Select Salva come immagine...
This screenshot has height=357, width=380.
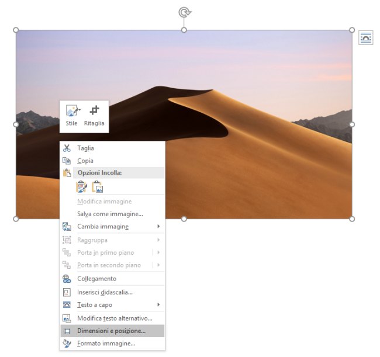[x=112, y=214]
